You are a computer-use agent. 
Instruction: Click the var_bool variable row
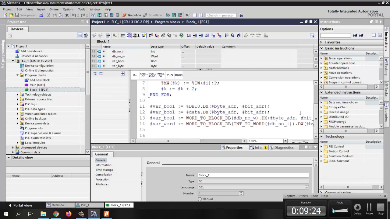203,61
